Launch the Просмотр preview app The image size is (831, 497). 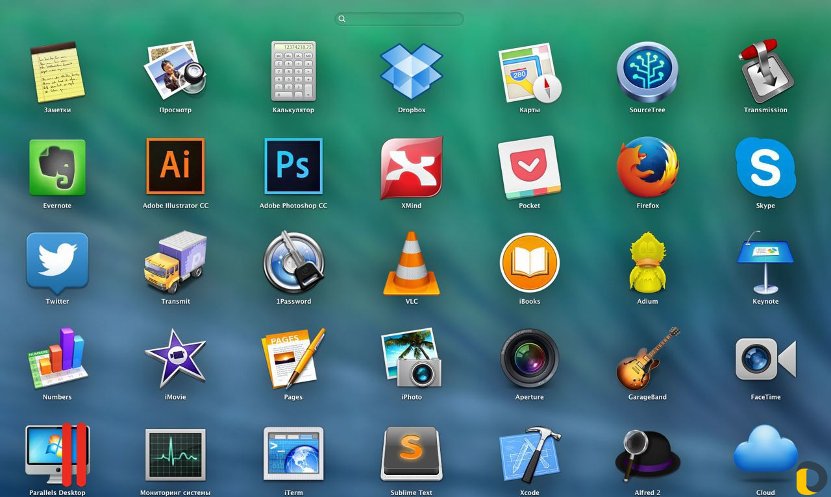click(x=175, y=72)
